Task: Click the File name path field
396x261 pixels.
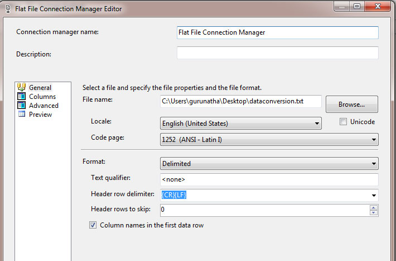Action: 241,101
